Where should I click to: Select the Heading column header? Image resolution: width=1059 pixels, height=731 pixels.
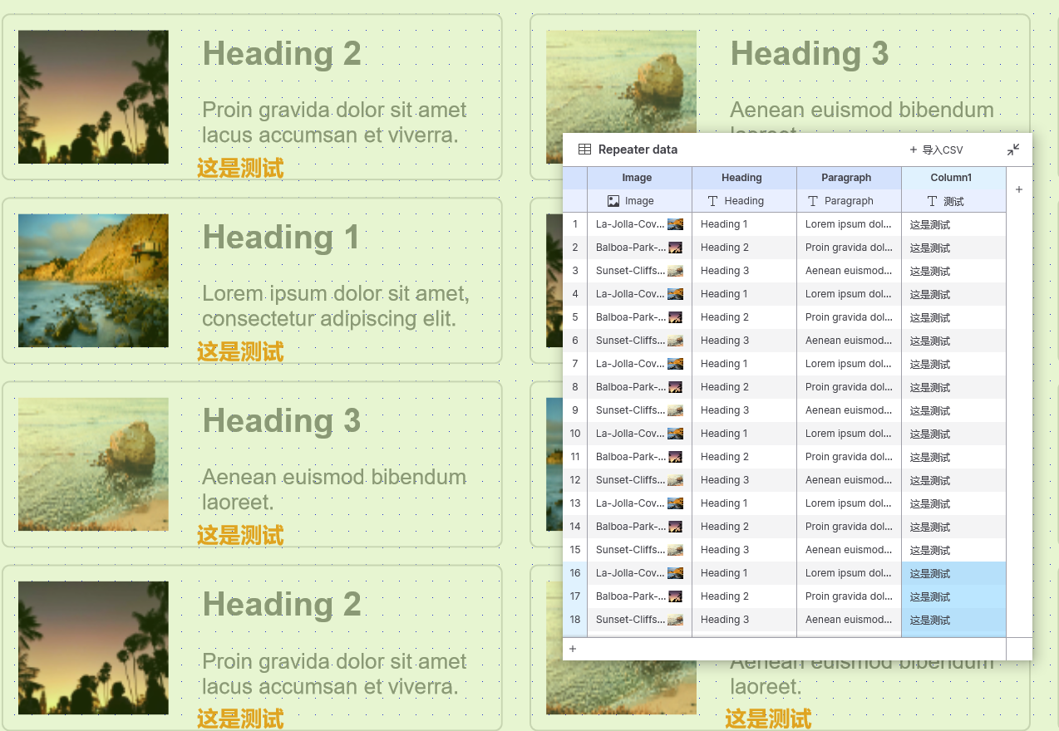[x=744, y=178]
